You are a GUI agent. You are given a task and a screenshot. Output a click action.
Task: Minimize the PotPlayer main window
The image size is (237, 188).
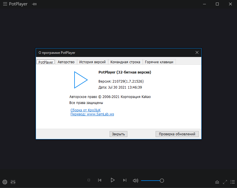pos(204,4)
